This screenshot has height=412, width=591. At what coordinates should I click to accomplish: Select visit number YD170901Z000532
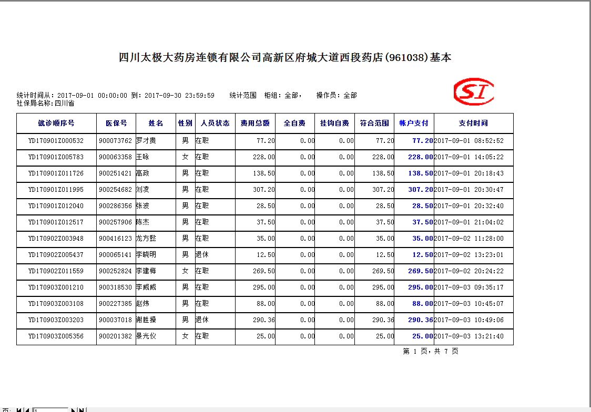[x=56, y=141]
